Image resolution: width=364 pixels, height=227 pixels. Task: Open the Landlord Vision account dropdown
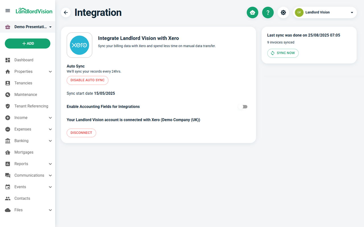[x=325, y=12]
